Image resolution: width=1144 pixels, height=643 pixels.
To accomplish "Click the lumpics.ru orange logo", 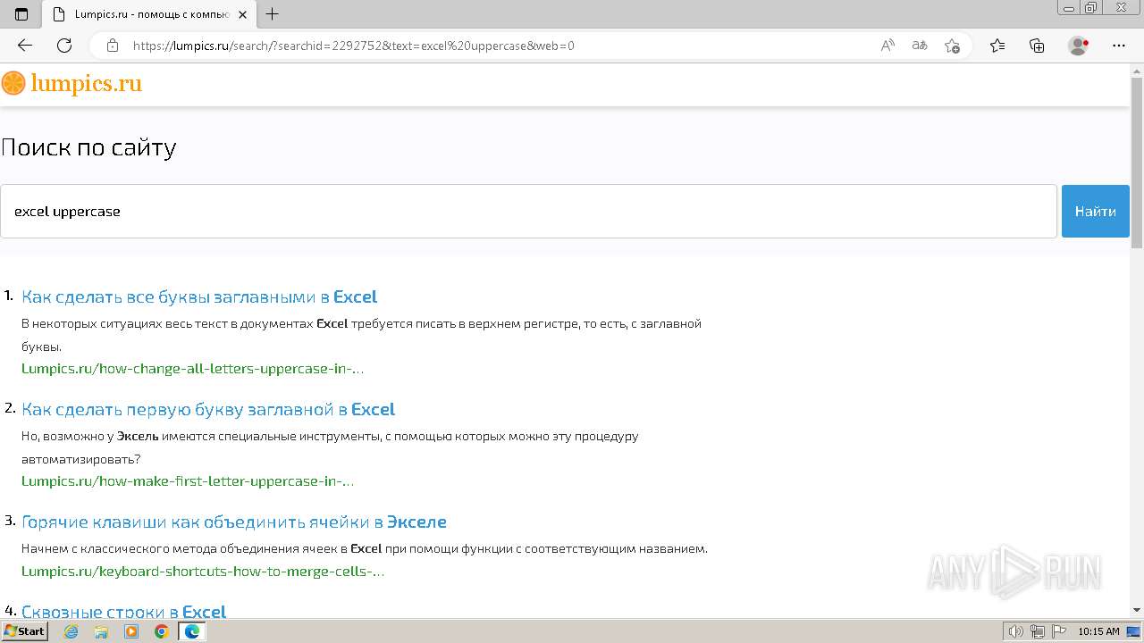I will [71, 84].
